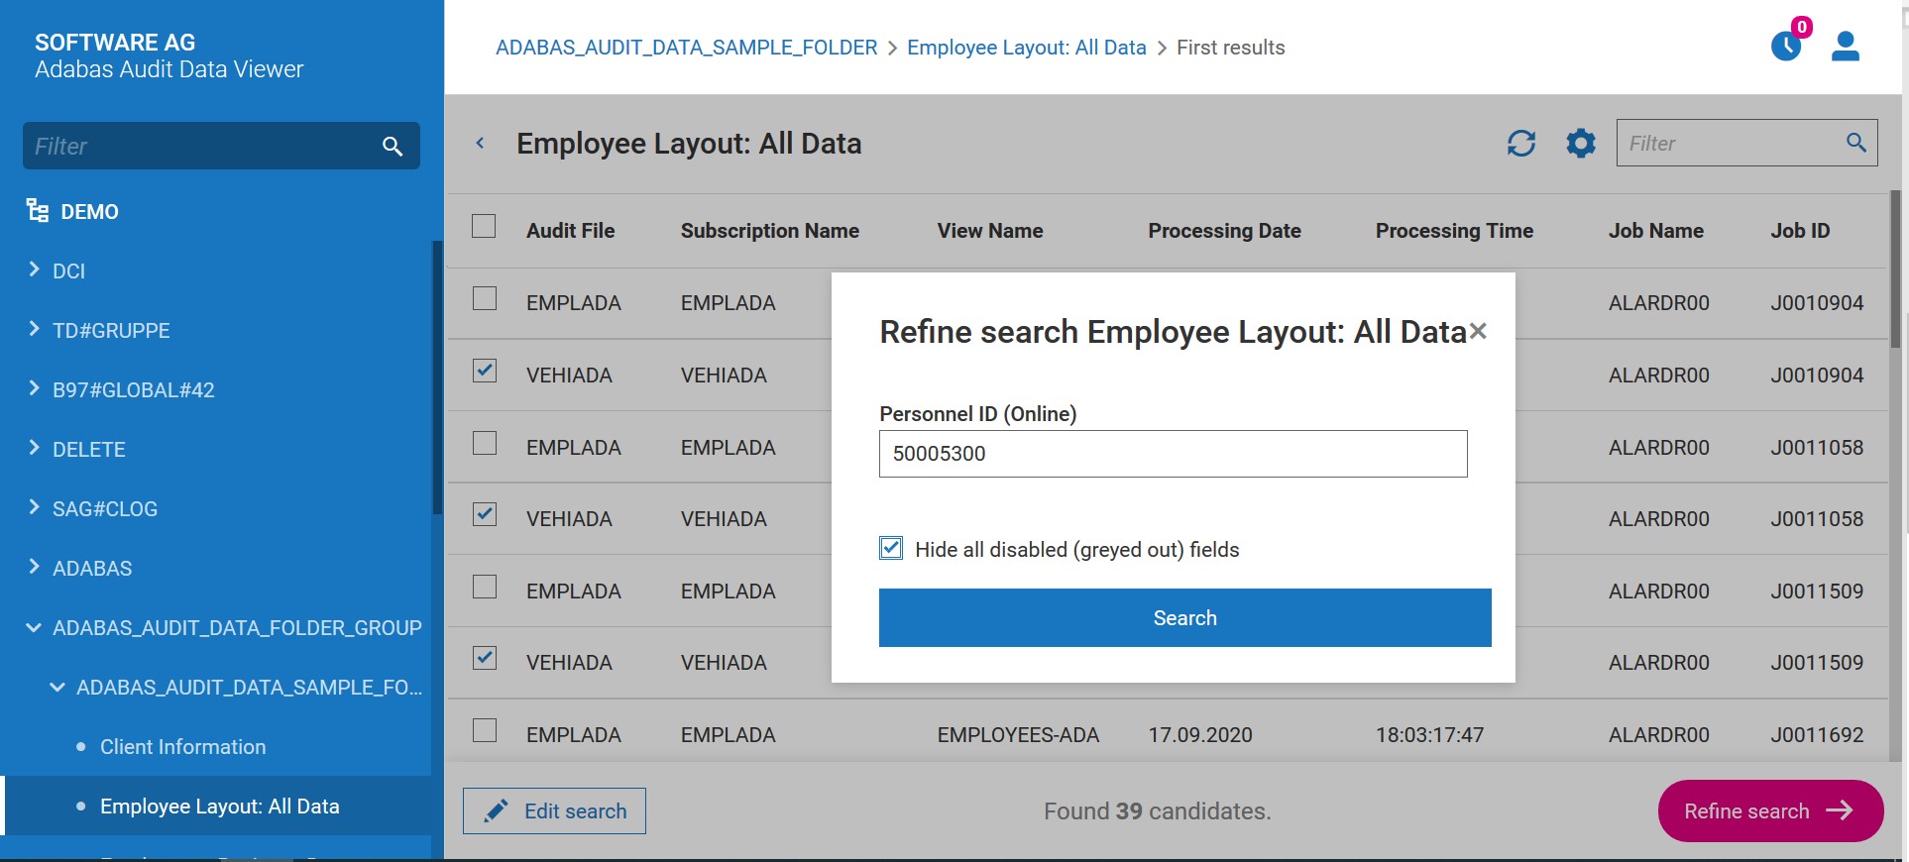This screenshot has height=862, width=1909.
Task: Sort by Job Name column
Action: [1655, 231]
